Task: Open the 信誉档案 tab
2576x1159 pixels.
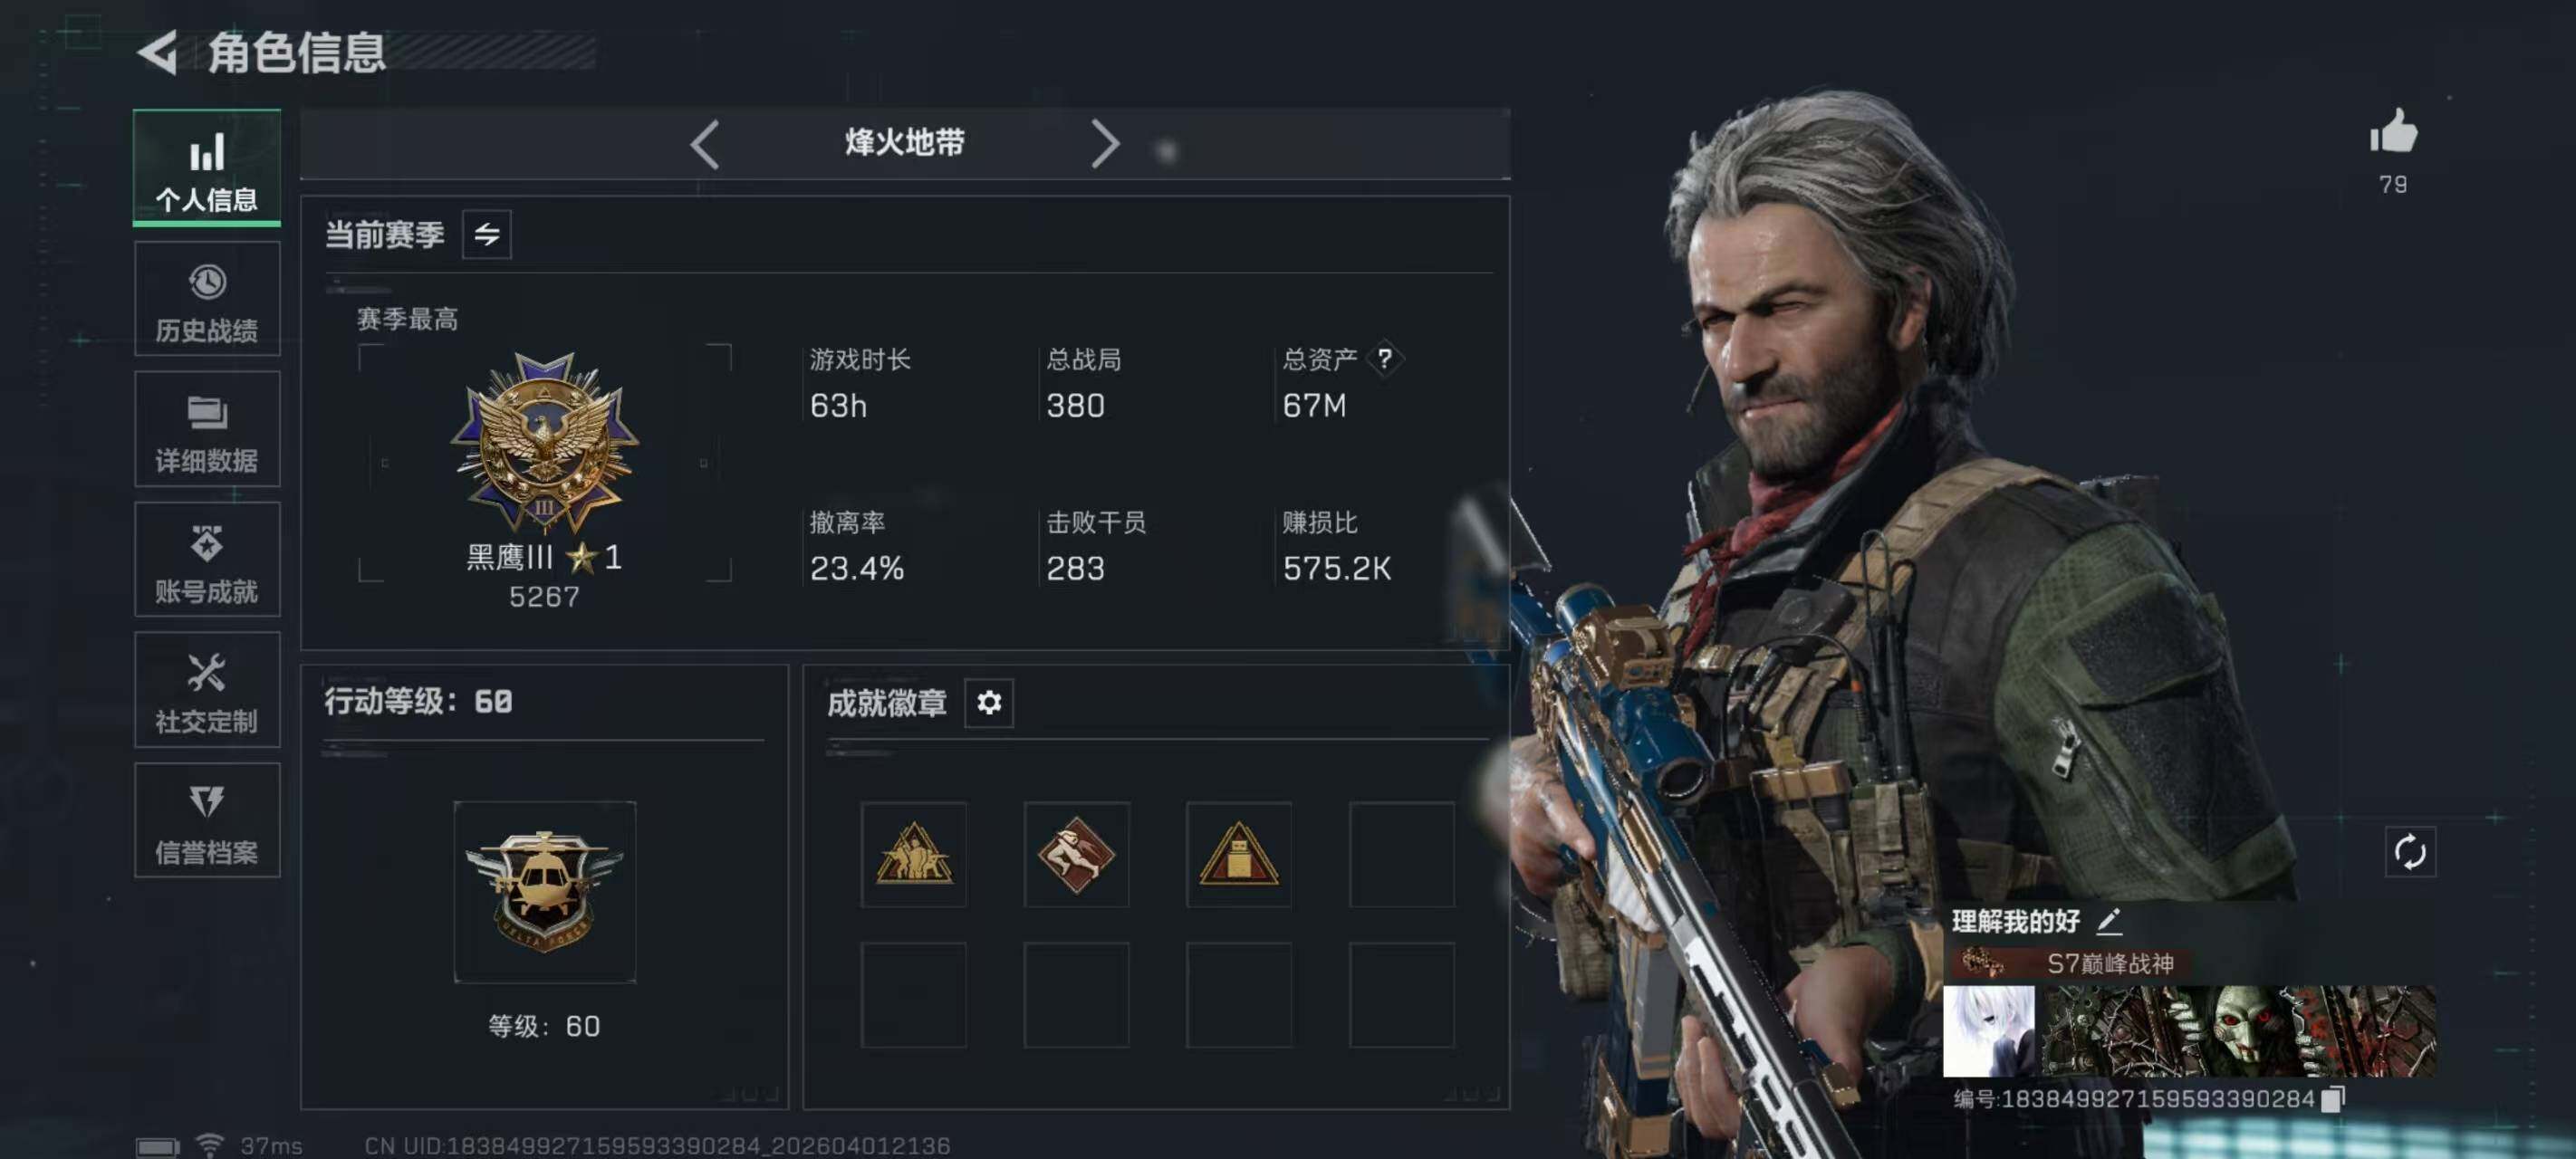Action: pyautogui.click(x=207, y=820)
